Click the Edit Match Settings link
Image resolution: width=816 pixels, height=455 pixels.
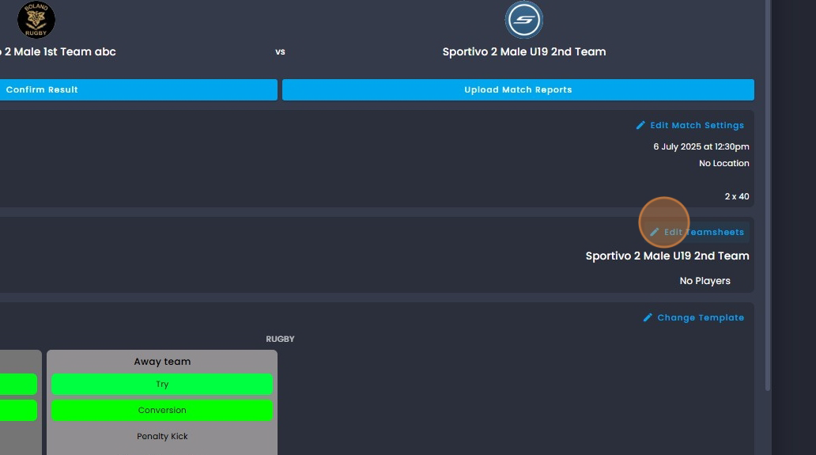[x=690, y=126]
